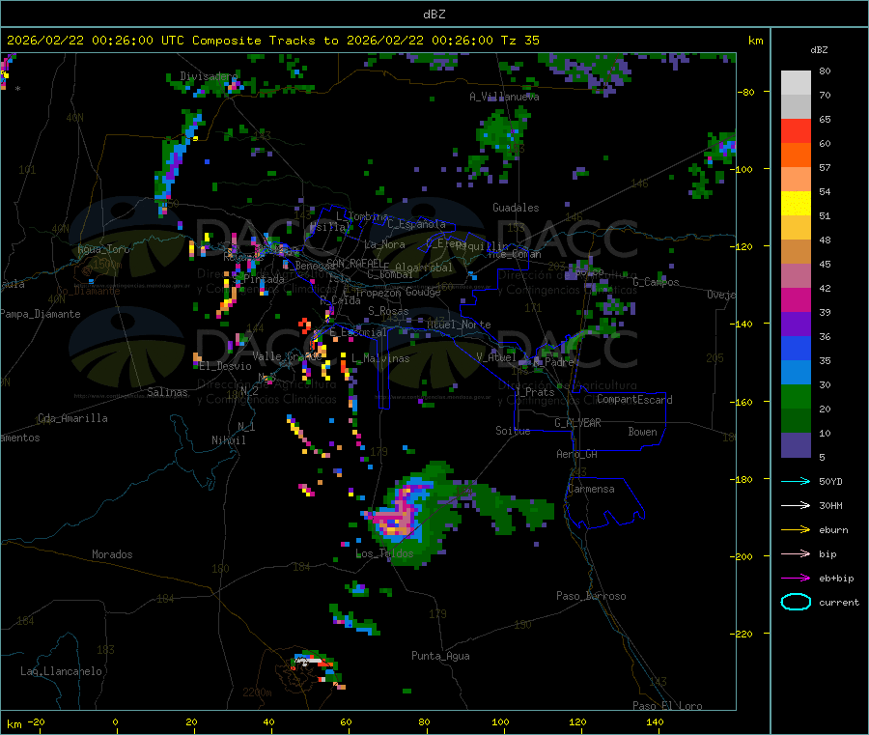
Task: Select the slate 5-10 dBZ swatch
Action: (796, 445)
